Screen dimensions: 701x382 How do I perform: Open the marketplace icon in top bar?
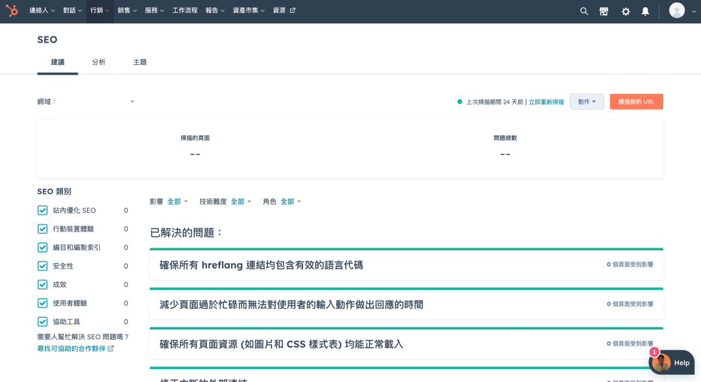point(604,11)
